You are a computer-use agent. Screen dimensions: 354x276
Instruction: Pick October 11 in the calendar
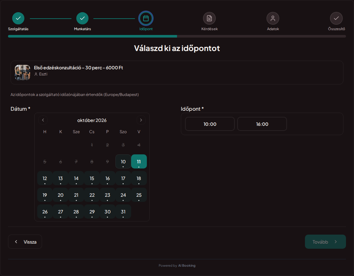tap(139, 161)
